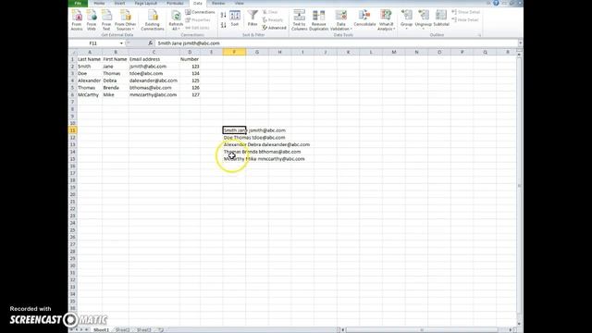Open Data Validation dropdown
Viewport: 592px width, 333px height.
(x=341, y=20)
